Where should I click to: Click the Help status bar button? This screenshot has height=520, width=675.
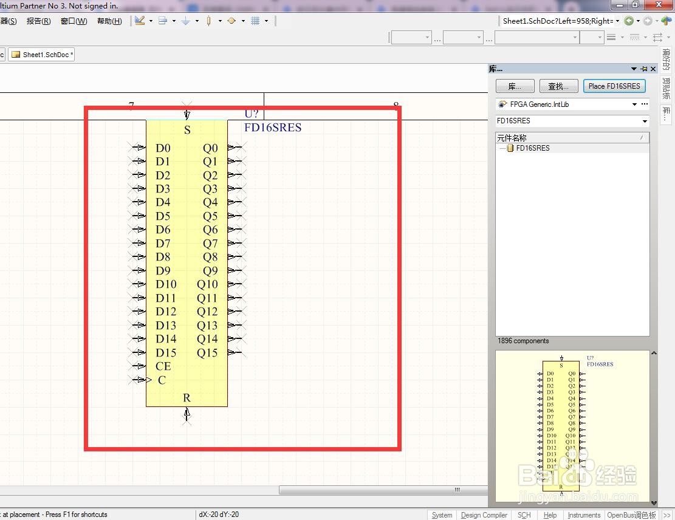click(550, 515)
